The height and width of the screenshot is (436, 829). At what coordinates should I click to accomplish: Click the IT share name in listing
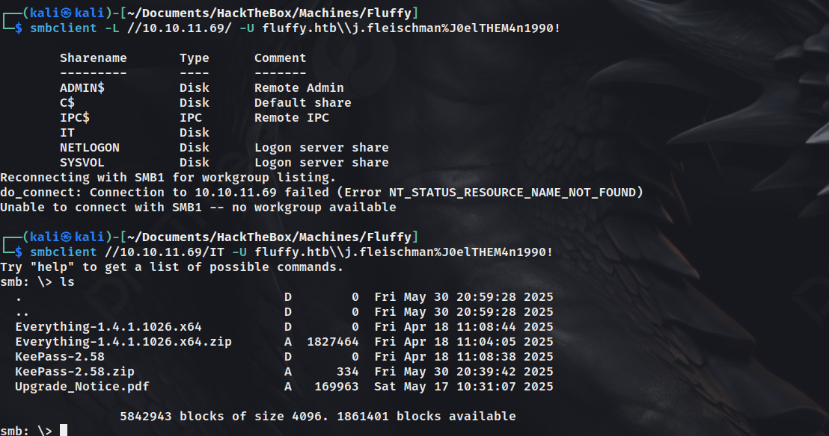(x=67, y=133)
